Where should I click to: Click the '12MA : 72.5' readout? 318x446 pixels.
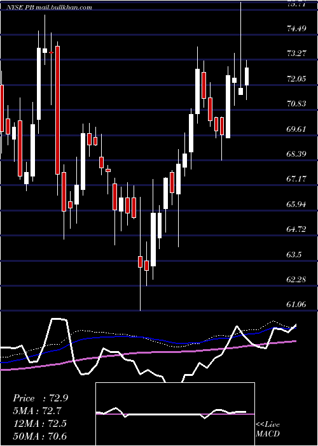tap(39, 424)
